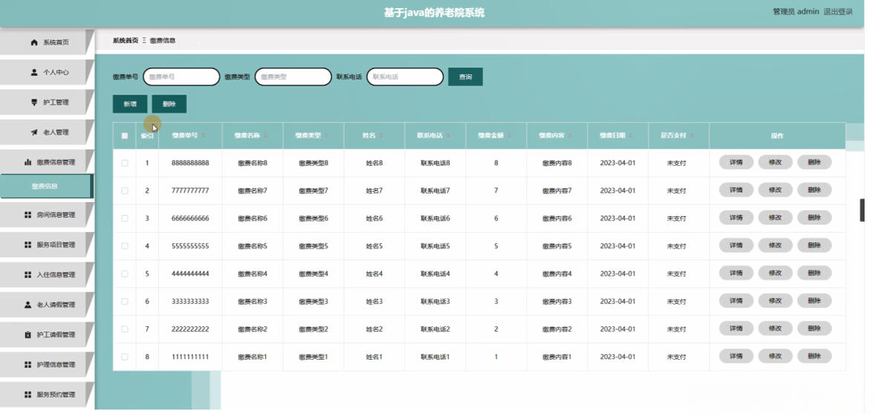
Task: Check the box for row 6666666666
Action: 125,219
